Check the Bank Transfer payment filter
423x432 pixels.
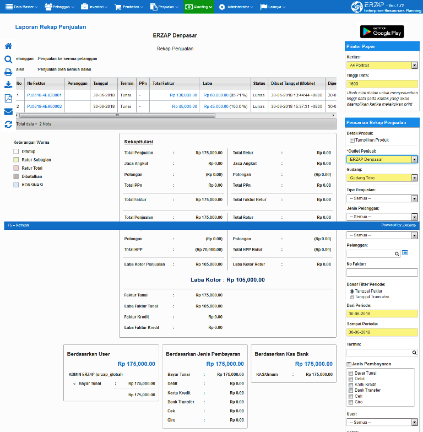350,391
